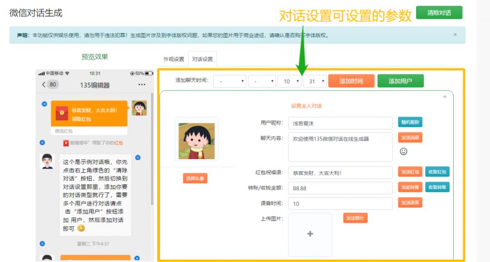The width and height of the screenshot is (490, 262).
Task: Click the 设置主人对话 label
Action: pos(306,106)
